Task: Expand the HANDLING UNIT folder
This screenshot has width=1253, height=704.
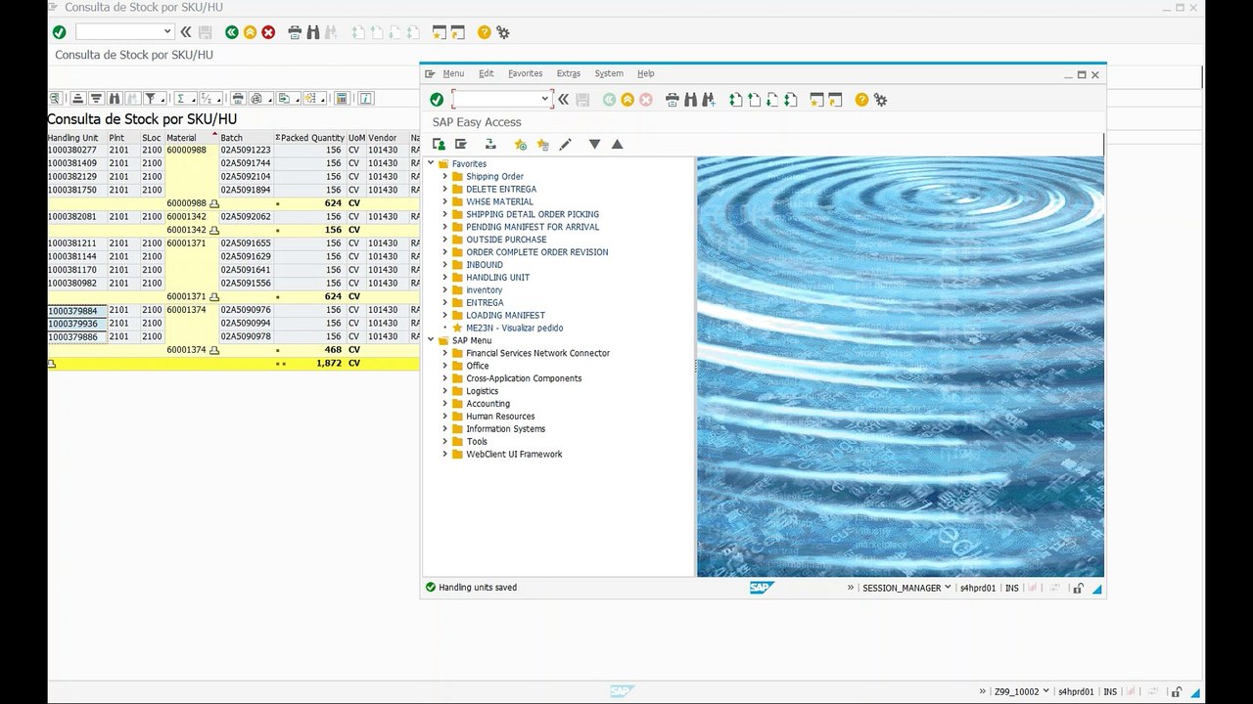Action: [444, 278]
